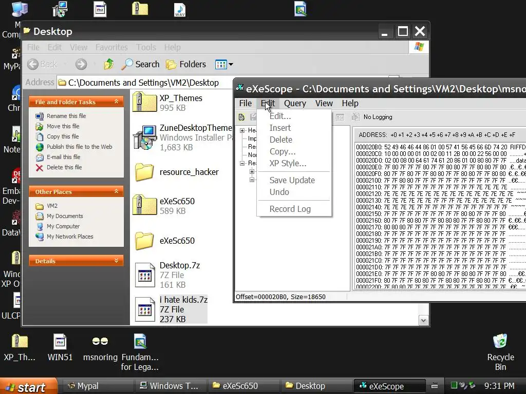Click Rename this file link

(x=66, y=116)
